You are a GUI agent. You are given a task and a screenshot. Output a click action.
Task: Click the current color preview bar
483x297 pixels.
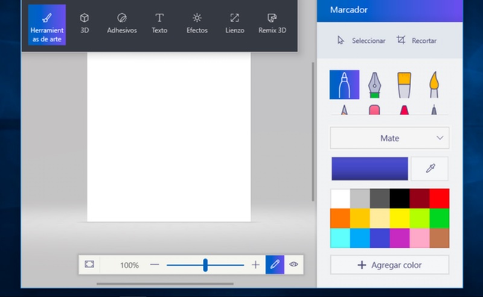(x=369, y=169)
